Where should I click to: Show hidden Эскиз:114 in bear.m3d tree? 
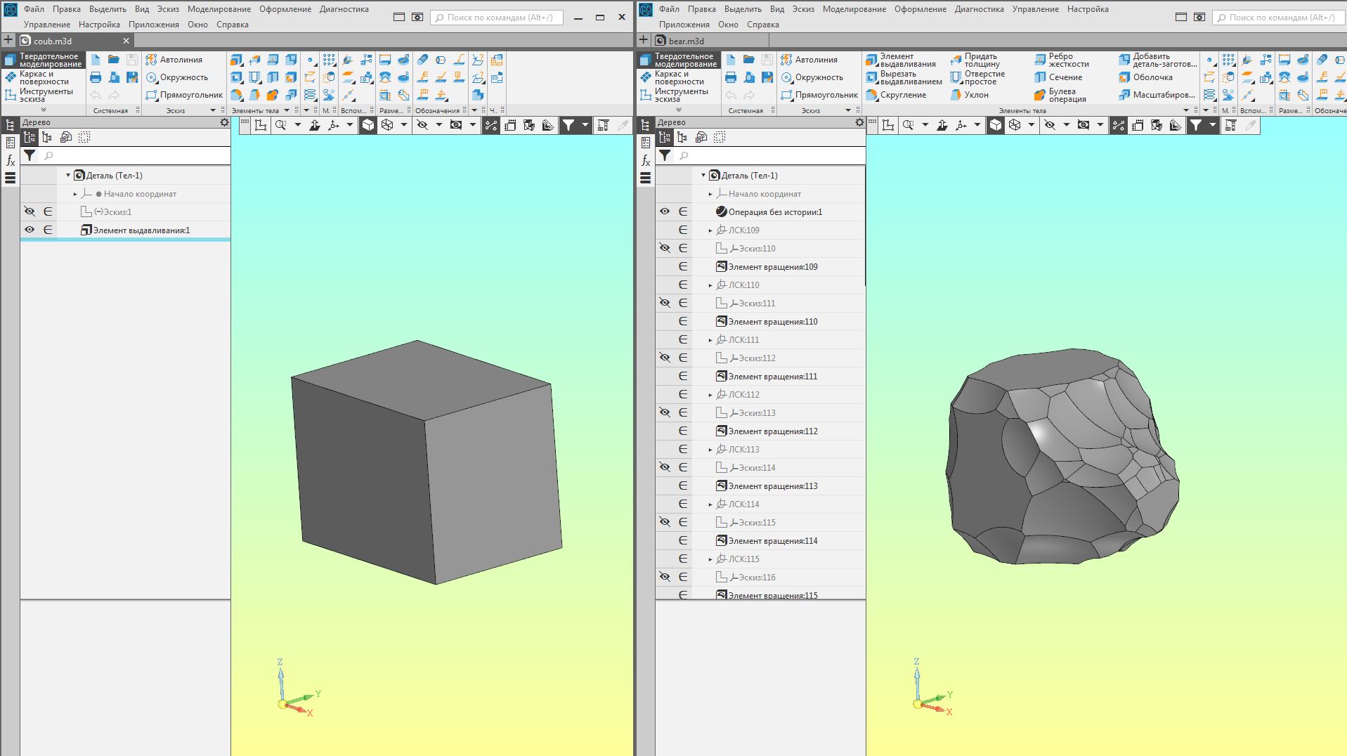coord(665,467)
